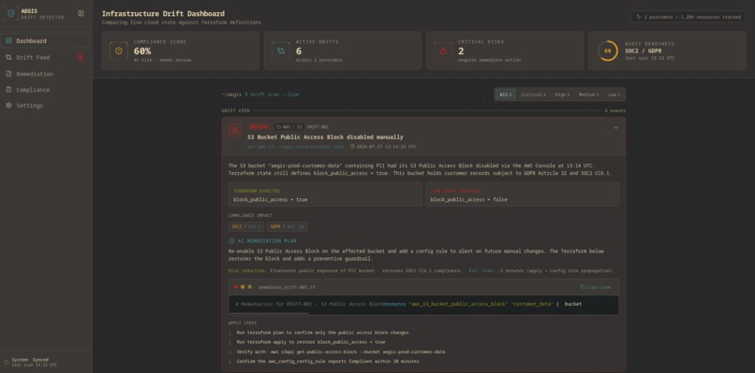Click the Copy Code button
The height and width of the screenshot is (373, 755).
(596, 287)
